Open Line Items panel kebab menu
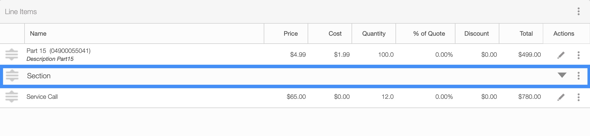590x136 pixels. click(x=579, y=11)
